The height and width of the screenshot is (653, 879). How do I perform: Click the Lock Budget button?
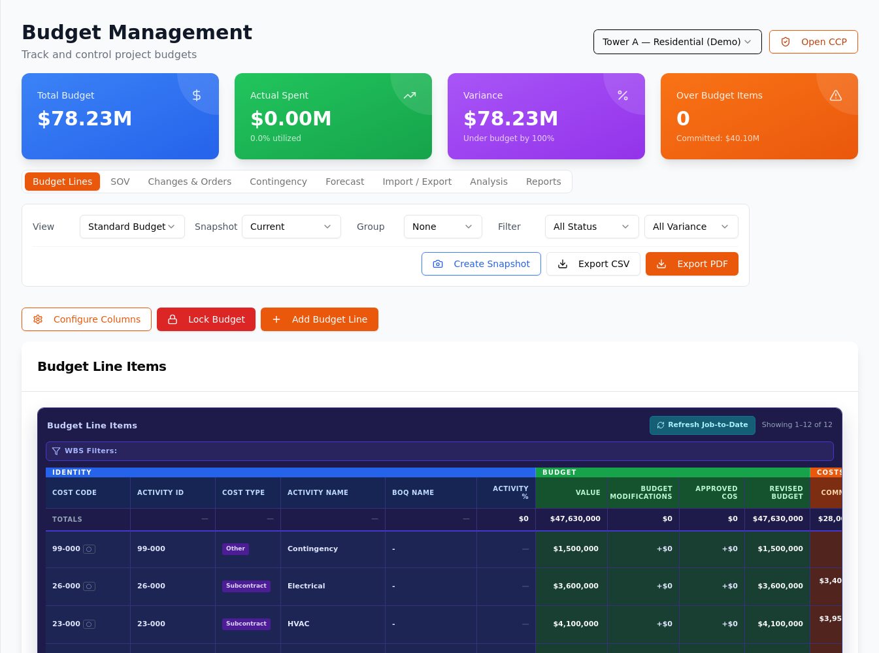click(207, 319)
